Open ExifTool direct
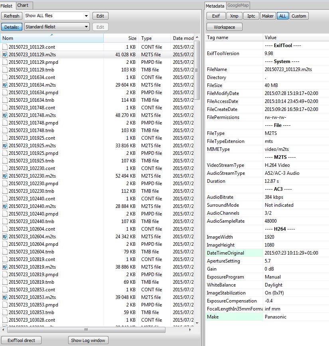The image size is (329, 346). [21, 340]
